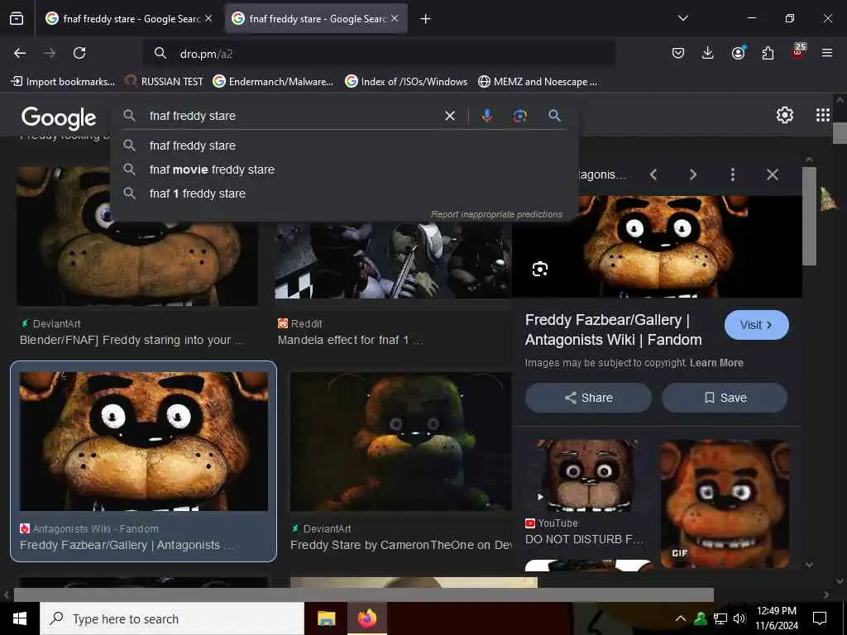Click Share button in preview panel
This screenshot has height=635, width=847.
click(588, 398)
